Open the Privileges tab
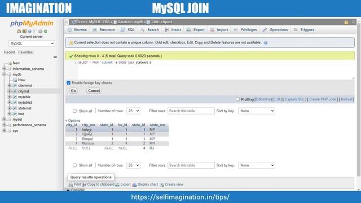This screenshot has width=361, height=203. 245,30
